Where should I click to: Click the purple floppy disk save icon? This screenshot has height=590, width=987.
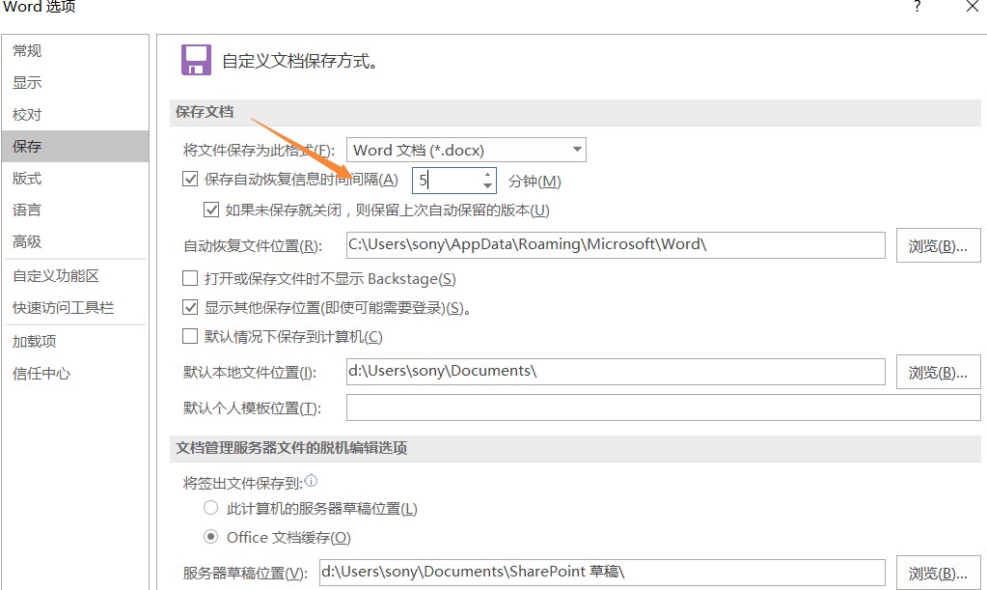(x=196, y=60)
